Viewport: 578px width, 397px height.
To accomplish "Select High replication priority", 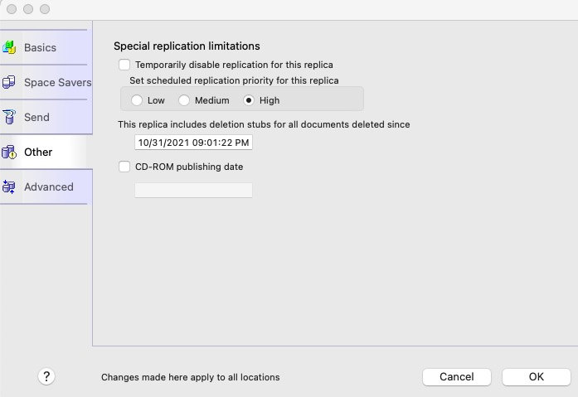I will click(x=248, y=100).
